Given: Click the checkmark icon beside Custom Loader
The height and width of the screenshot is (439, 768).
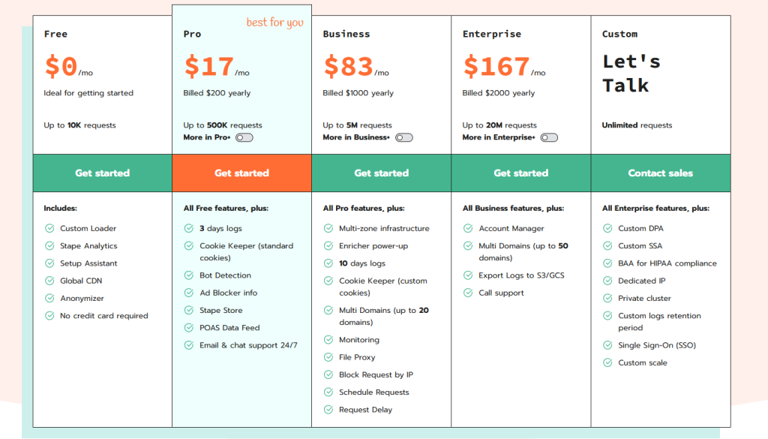Looking at the screenshot, I should click(49, 228).
